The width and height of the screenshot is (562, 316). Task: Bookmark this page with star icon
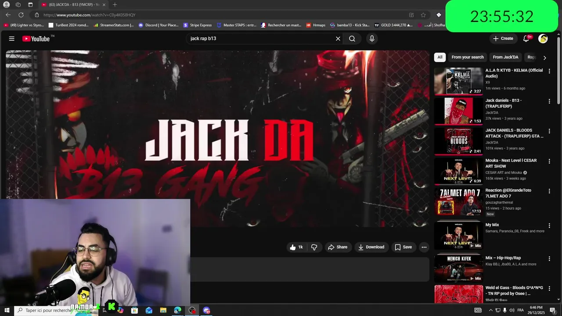pos(423,15)
